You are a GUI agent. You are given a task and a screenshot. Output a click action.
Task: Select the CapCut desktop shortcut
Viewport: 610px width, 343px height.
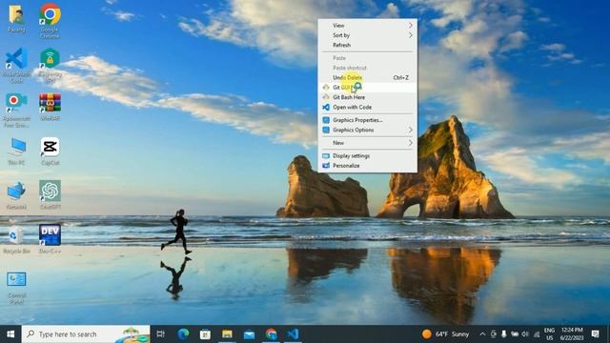(x=50, y=151)
